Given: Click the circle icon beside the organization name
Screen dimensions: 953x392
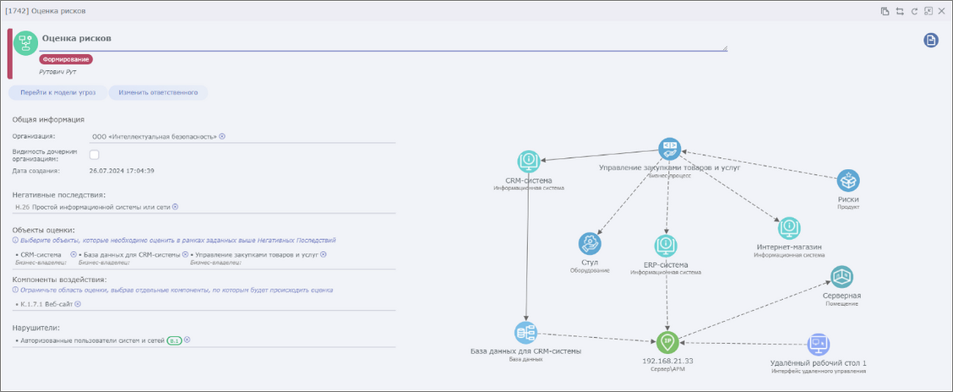Looking at the screenshot, I should (222, 136).
